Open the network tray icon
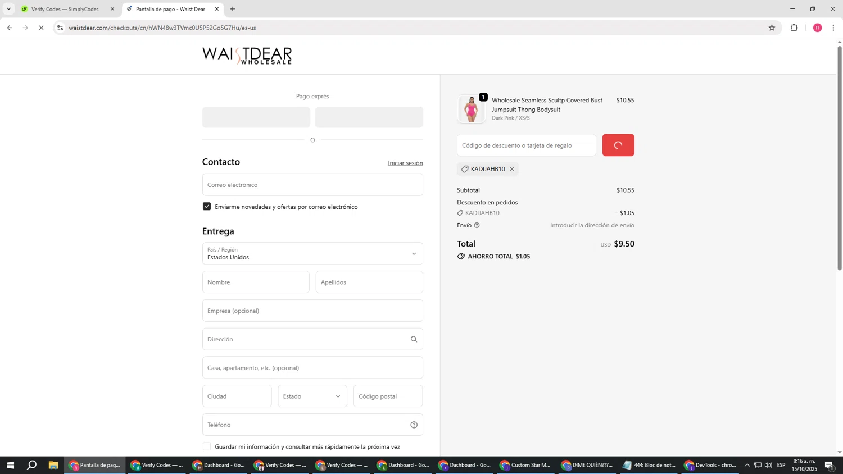The width and height of the screenshot is (843, 474). 758,465
